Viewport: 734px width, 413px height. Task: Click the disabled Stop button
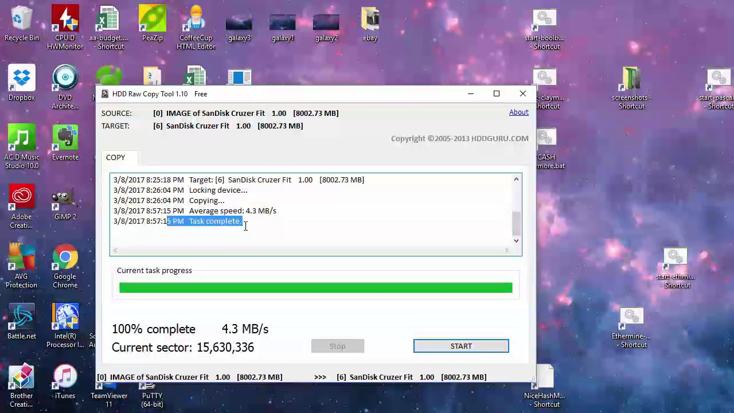[x=338, y=346]
